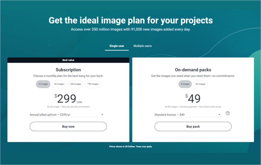Pick the 25 images on-demand pack
This screenshot has height=165, width=261.
coord(200,84)
